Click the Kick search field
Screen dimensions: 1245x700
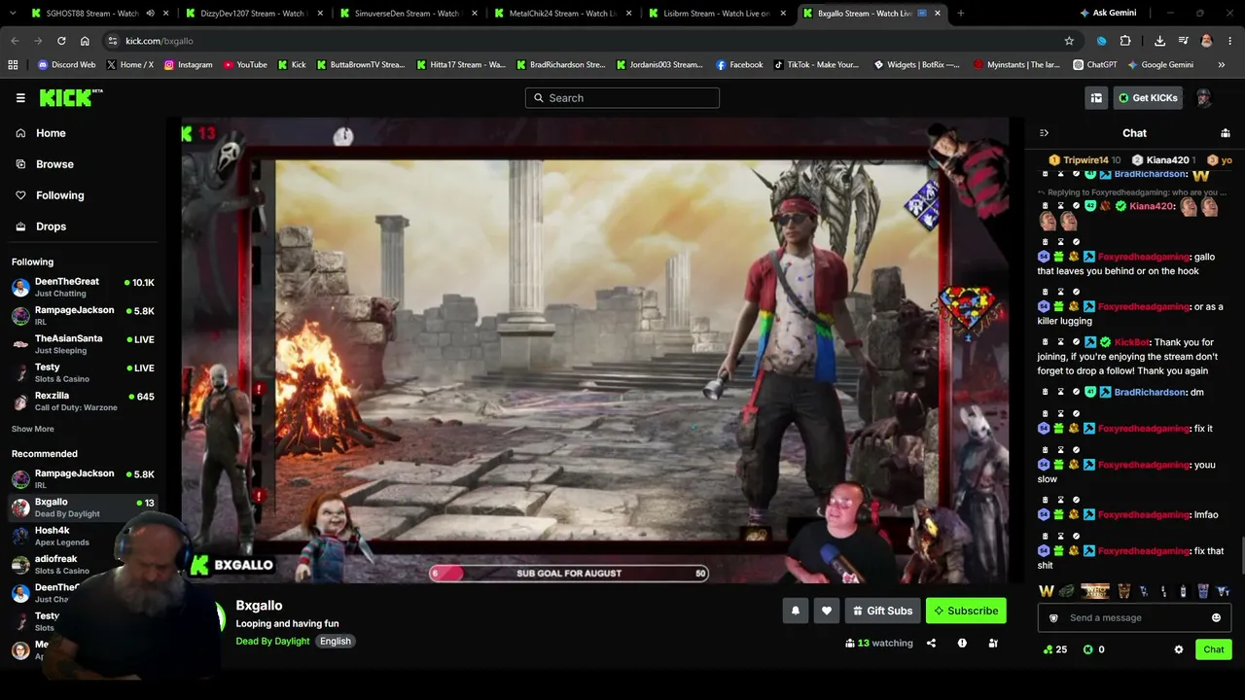[x=622, y=97]
